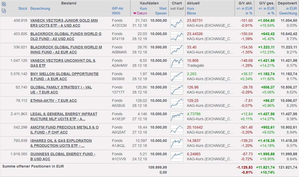The height and width of the screenshot is (177, 299).
Task: Select WKN A0Q5AT text
Action: pyautogui.click(x=119, y=132)
